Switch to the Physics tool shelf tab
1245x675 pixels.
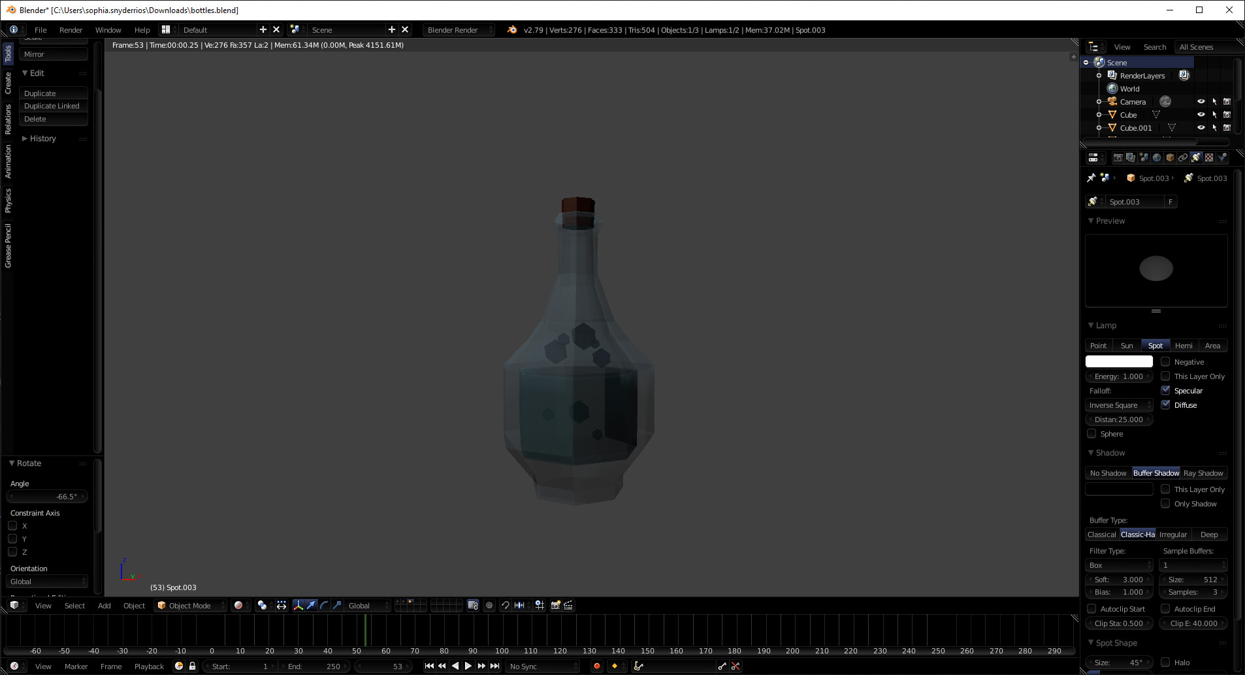[x=7, y=201]
